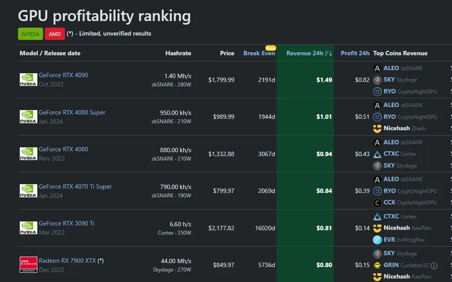The width and height of the screenshot is (452, 282).
Task: Toggle the NVIDIA filter button
Action: (30, 34)
